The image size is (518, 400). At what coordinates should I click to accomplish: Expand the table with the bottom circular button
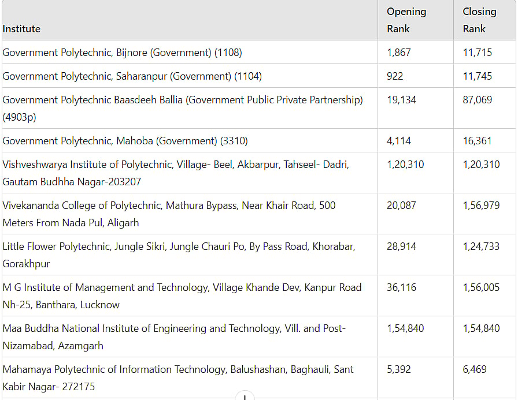click(245, 397)
